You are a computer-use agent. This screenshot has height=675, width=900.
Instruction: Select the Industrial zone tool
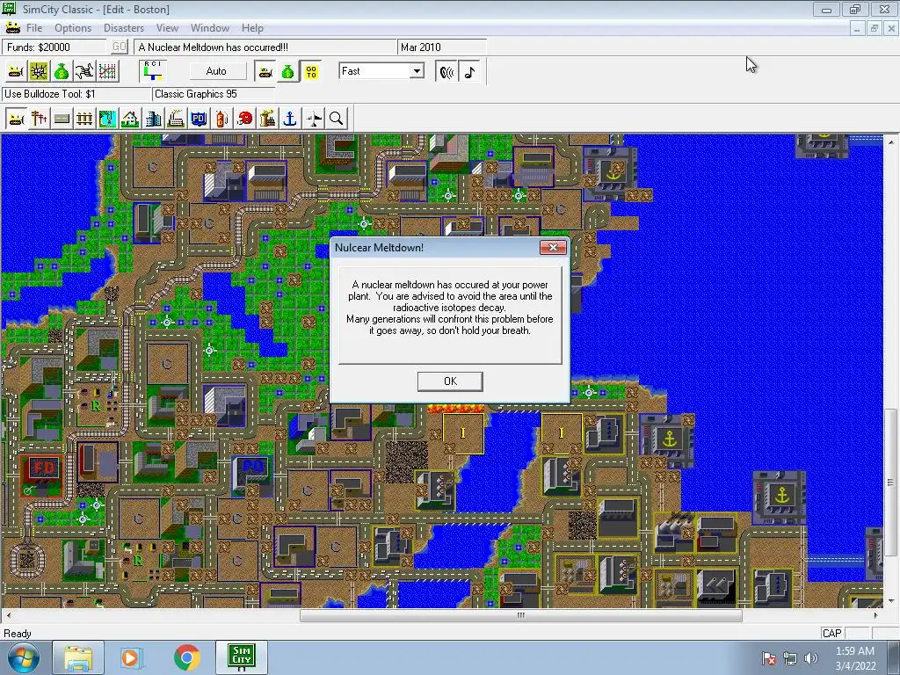(x=176, y=119)
